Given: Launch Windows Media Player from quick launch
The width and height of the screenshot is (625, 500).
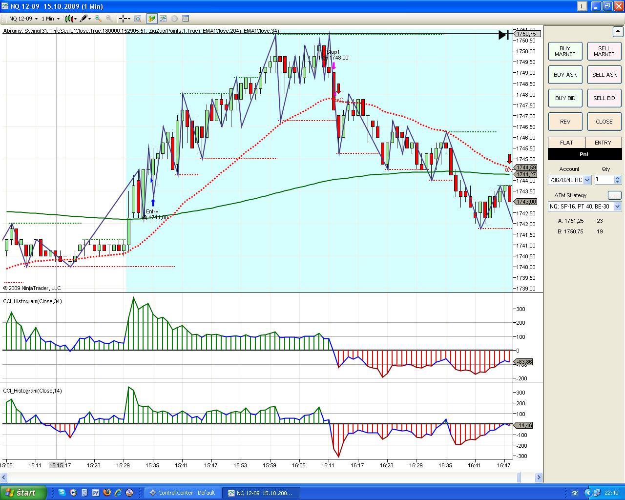Looking at the screenshot, I should 73,493.
